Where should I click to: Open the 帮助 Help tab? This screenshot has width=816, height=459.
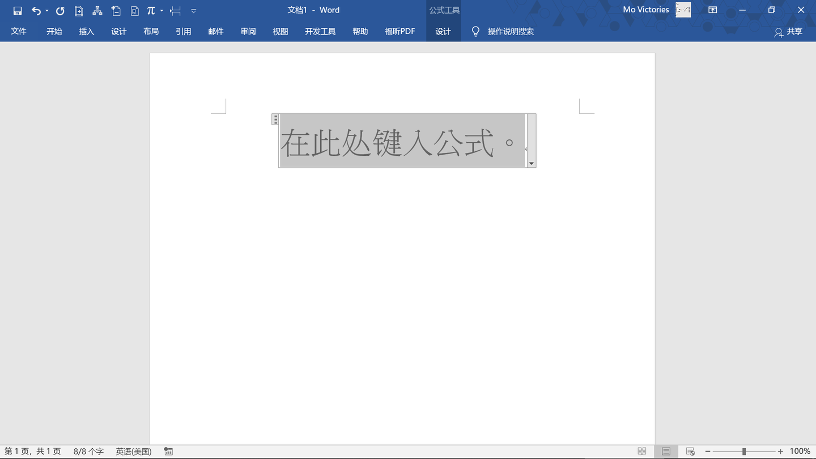point(360,31)
